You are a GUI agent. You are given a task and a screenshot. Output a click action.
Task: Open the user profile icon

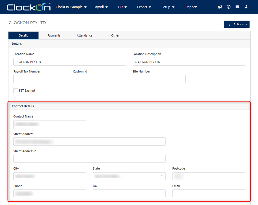coord(246,7)
